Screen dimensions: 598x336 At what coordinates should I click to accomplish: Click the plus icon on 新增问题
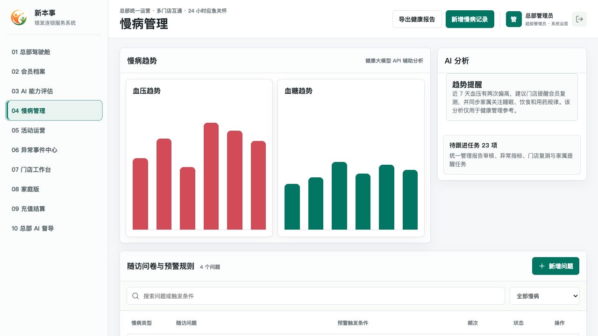542,266
